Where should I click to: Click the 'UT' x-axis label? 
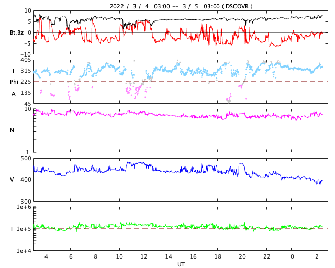pyautogui.click(x=181, y=264)
